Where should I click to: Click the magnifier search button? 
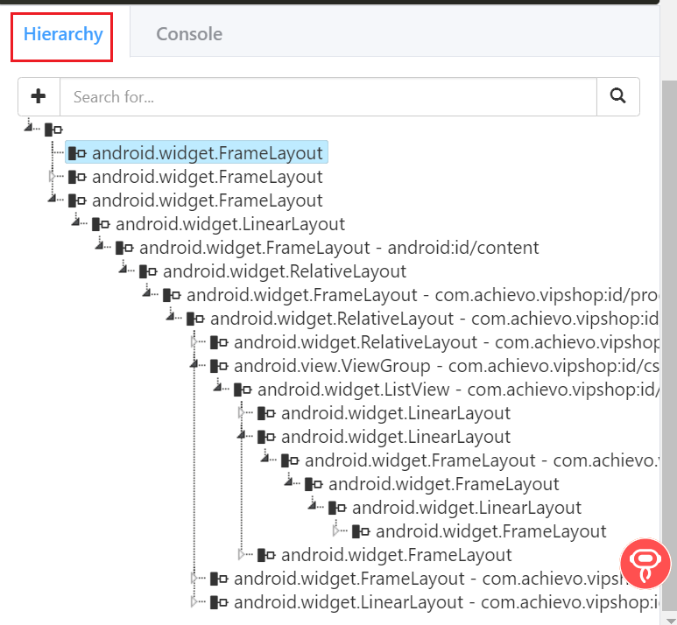618,96
